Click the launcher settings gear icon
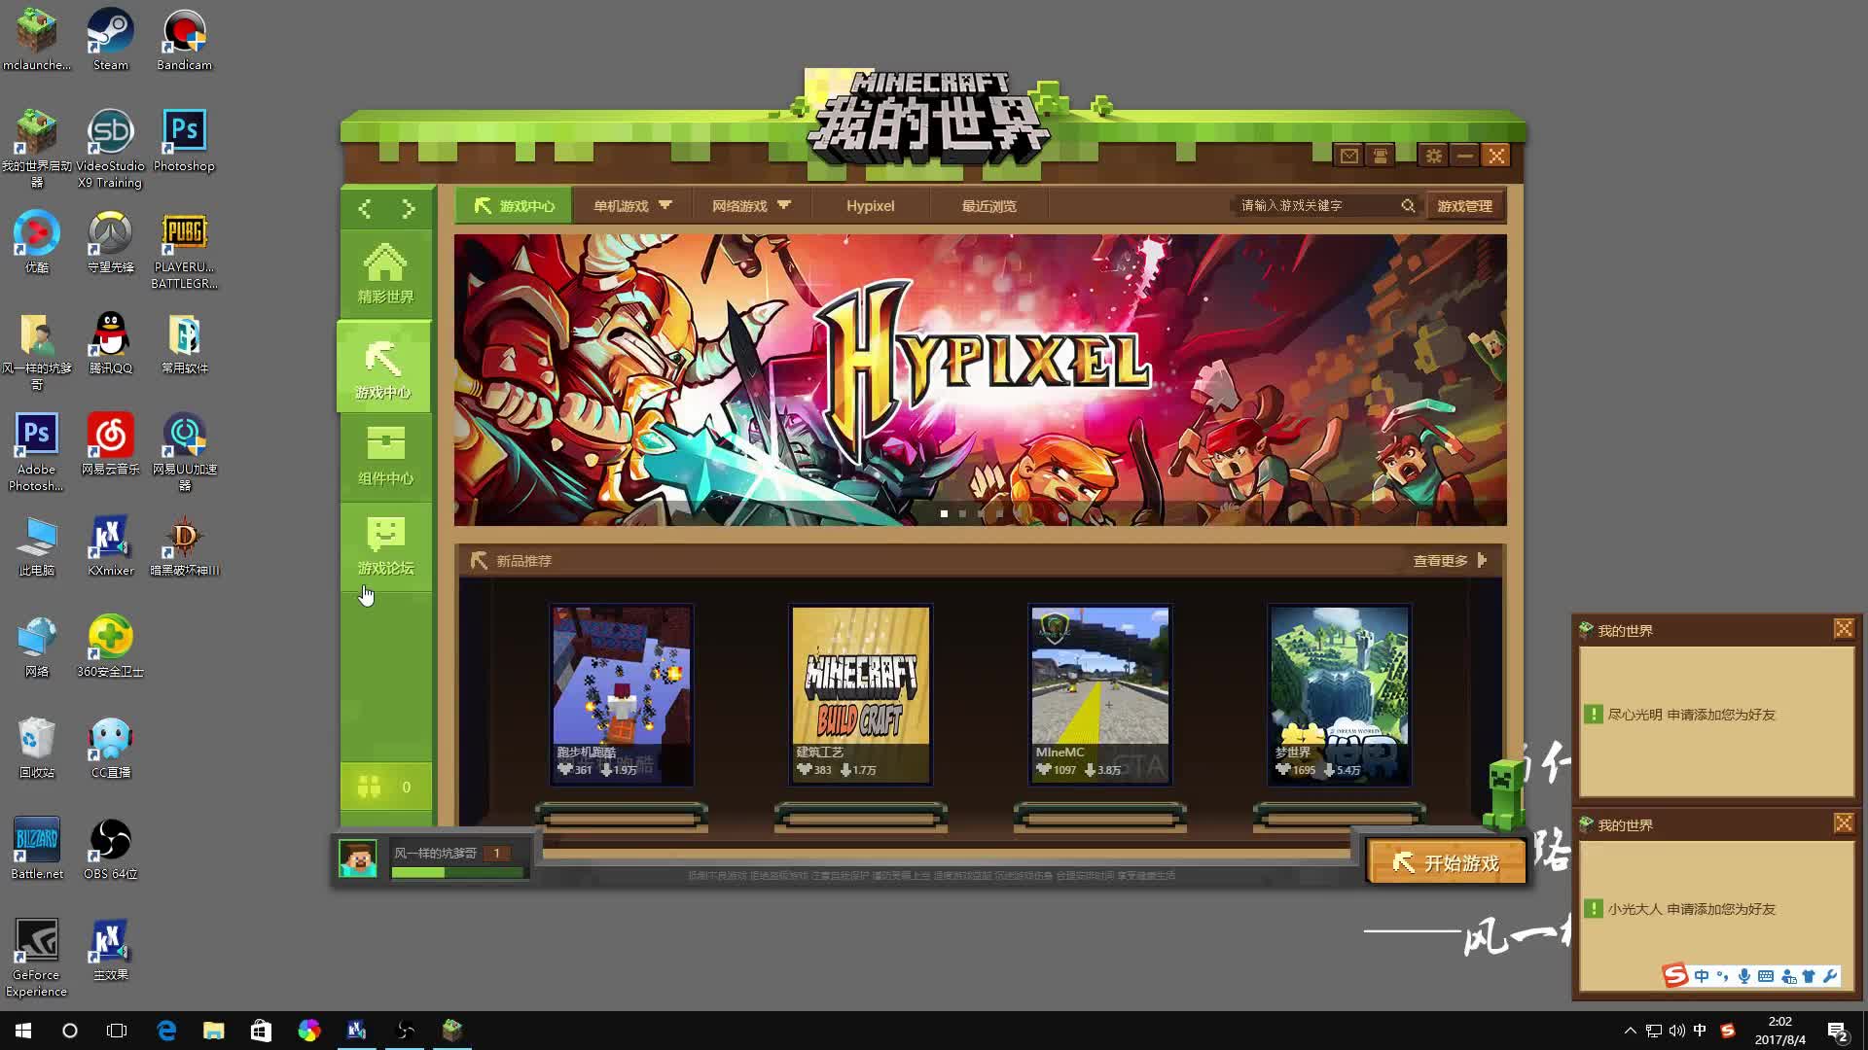Viewport: 1868px width, 1050px height. tap(1433, 156)
